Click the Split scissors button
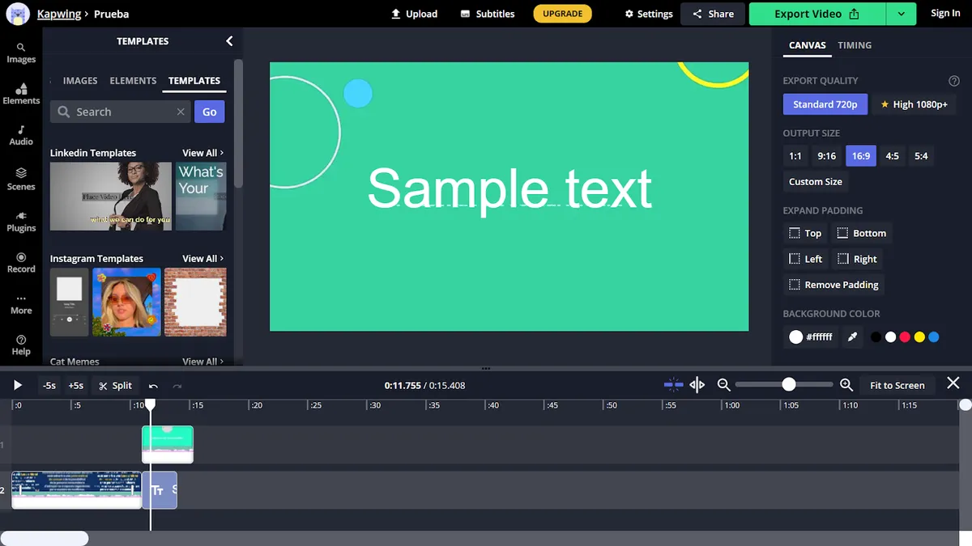The width and height of the screenshot is (972, 546). point(115,386)
